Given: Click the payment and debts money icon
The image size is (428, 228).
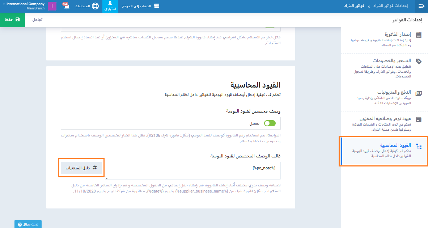Looking at the screenshot, I should [419, 93].
